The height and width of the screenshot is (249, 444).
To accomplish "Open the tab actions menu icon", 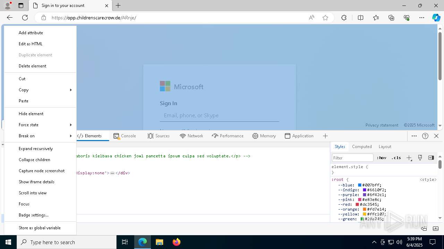I will coord(21,6).
